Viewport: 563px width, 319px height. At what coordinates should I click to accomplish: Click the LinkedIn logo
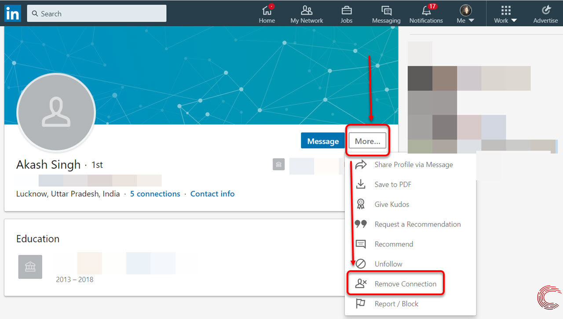(12, 13)
